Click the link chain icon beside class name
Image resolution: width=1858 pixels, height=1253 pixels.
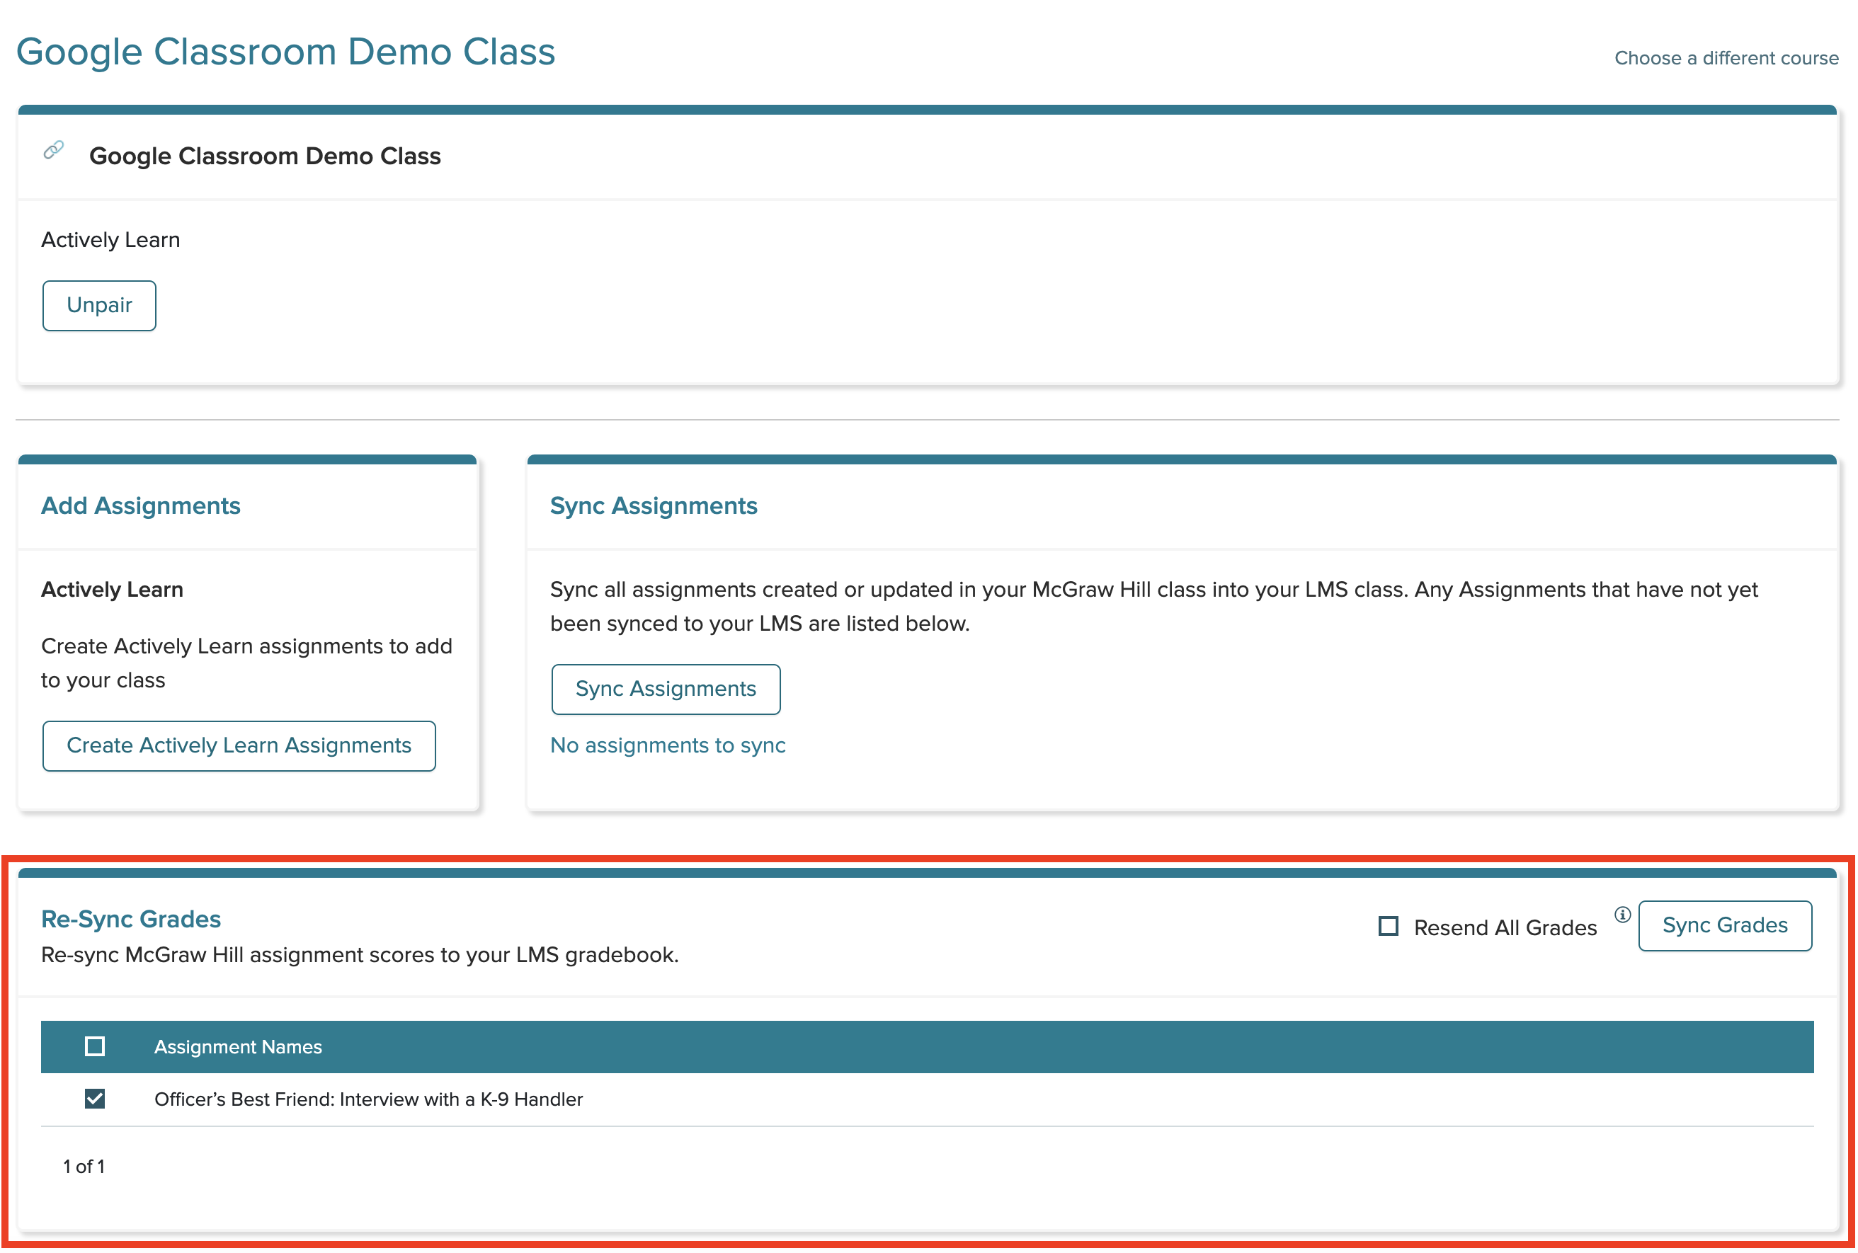tap(54, 149)
